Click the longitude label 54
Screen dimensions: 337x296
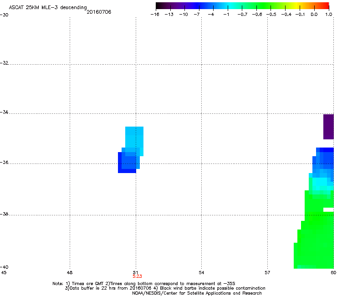201,273
